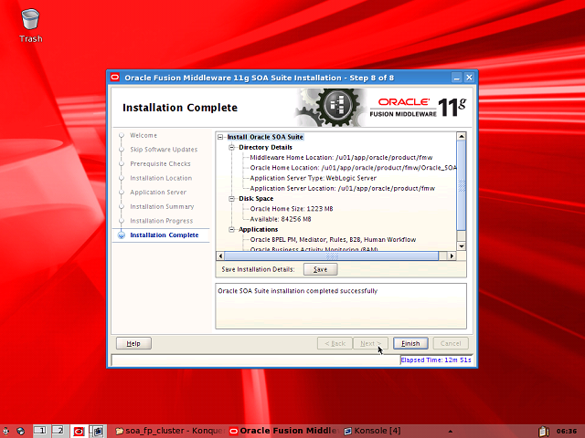585x438 pixels.
Task: Minimize the SOA Suite installer window
Action: click(457, 78)
